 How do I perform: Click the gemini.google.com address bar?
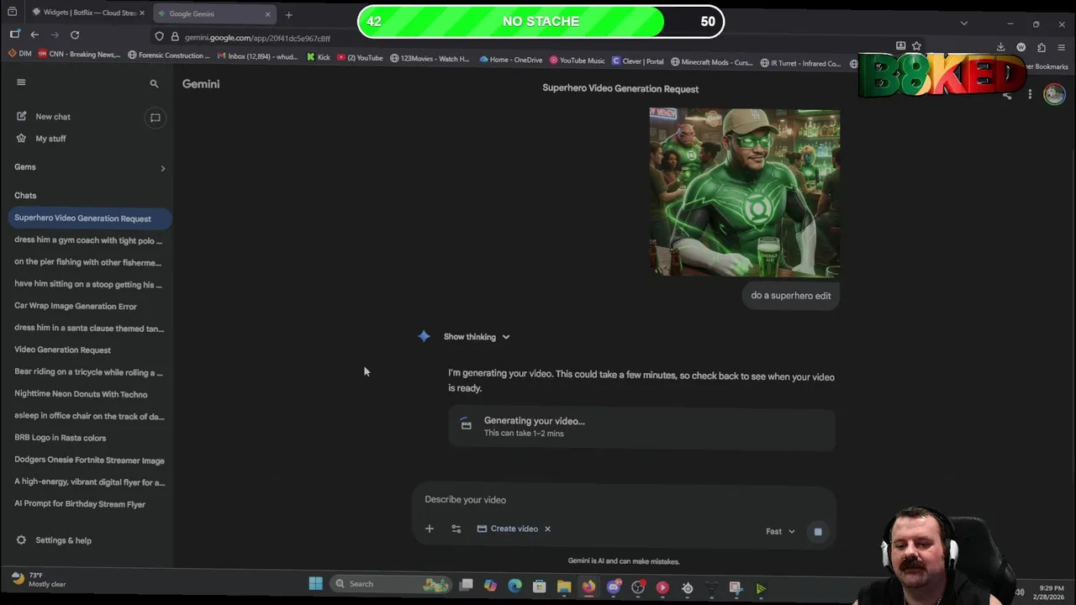257,38
